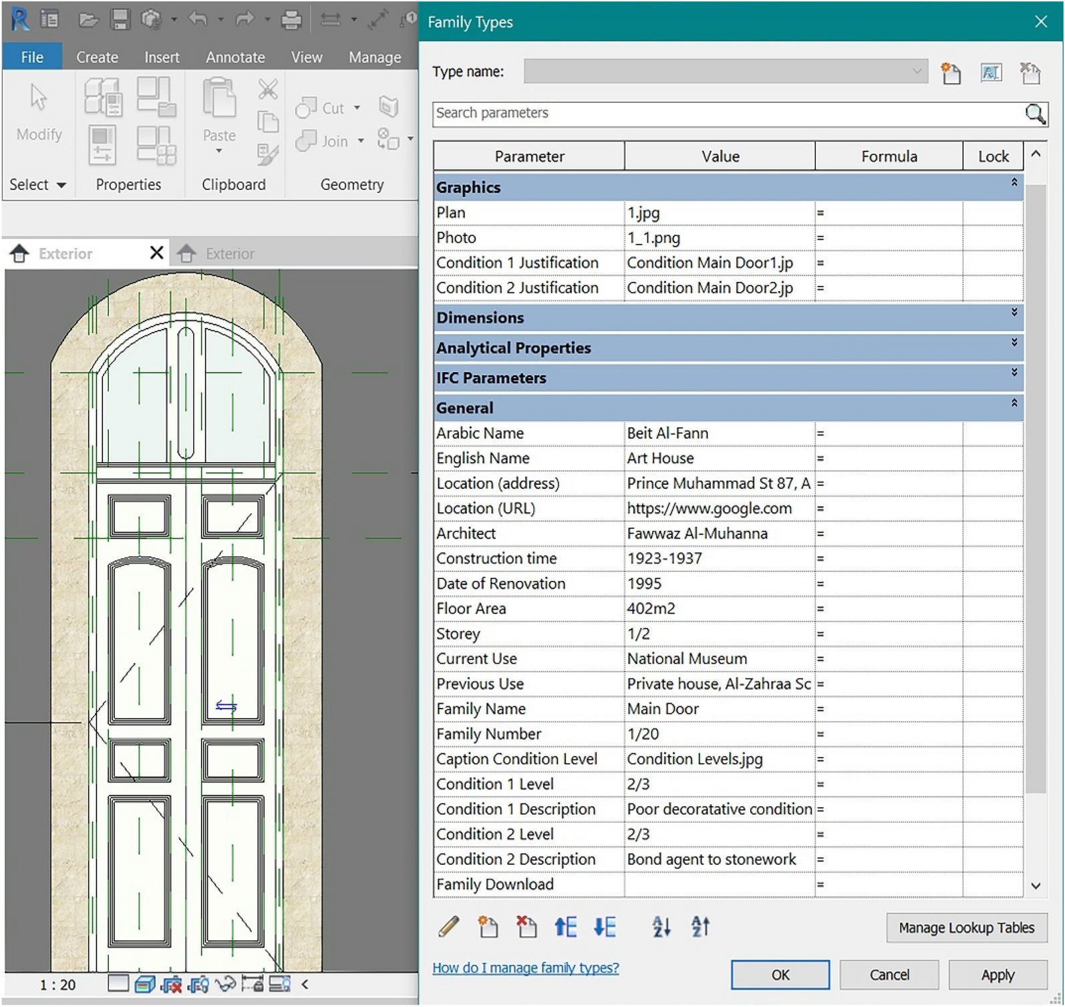Expand the Dimensions parameter group
Image resolution: width=1065 pixels, height=1007 pixels.
(1014, 313)
